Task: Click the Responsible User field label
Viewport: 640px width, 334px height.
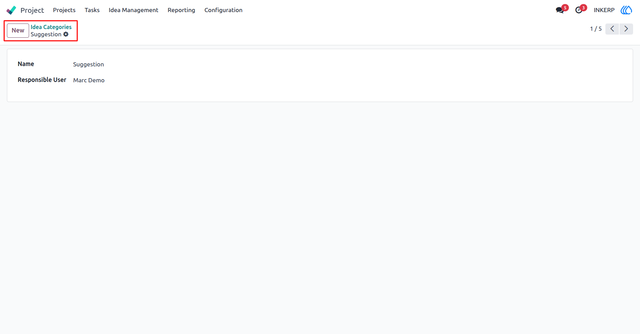Action: tap(42, 80)
